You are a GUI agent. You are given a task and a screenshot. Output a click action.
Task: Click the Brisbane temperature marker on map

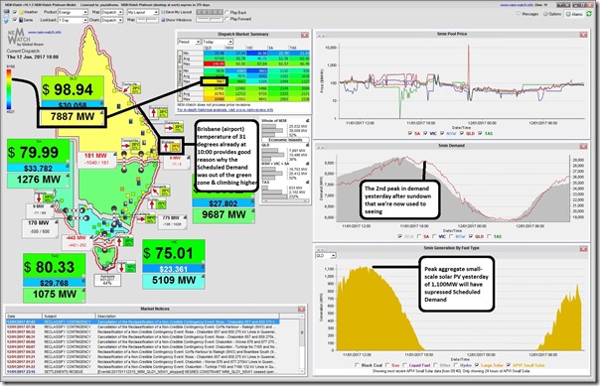pos(171,147)
